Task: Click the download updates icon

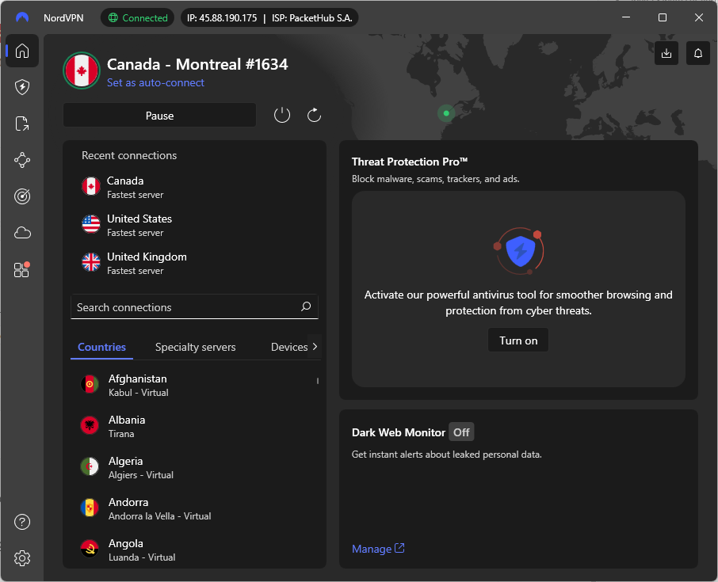Action: pyautogui.click(x=666, y=53)
